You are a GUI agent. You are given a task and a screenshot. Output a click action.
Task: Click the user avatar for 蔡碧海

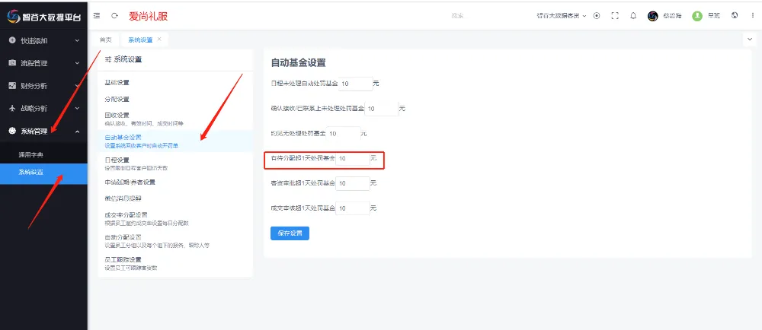pos(653,15)
